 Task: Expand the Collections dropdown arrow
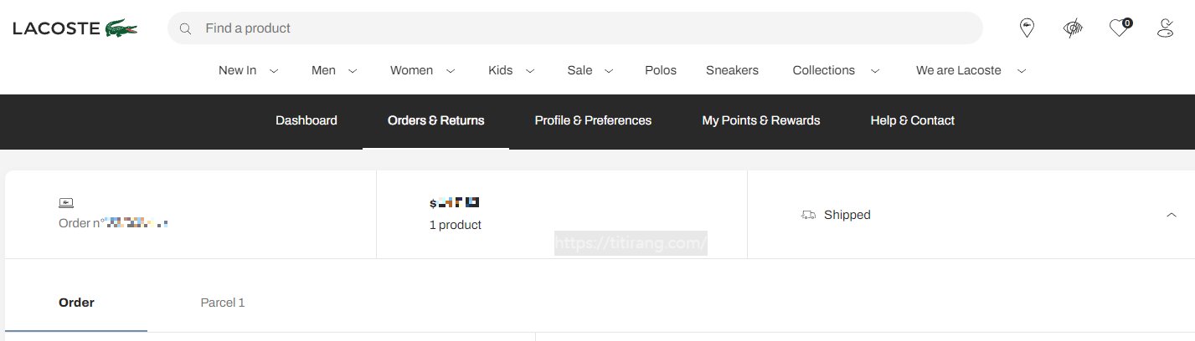[x=875, y=71]
